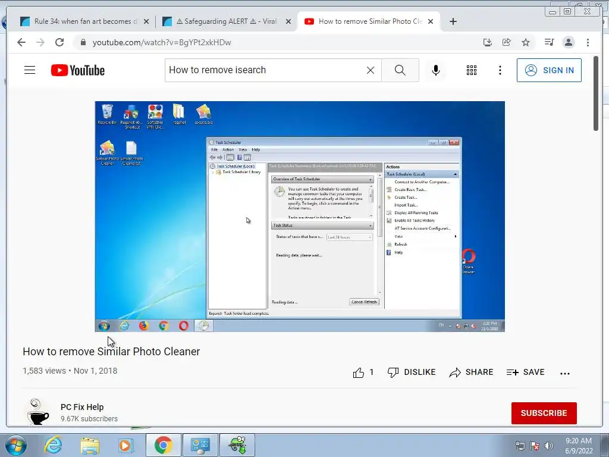The image size is (609, 457).
Task: Sign in to YouTube
Action: (549, 70)
